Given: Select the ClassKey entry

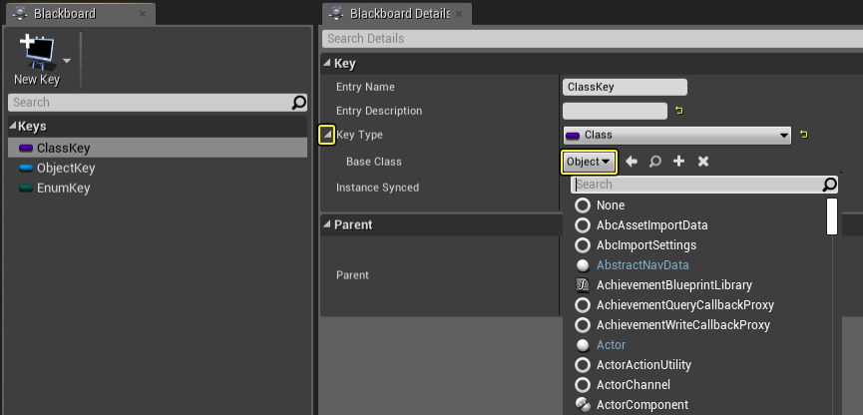Looking at the screenshot, I should (158, 148).
